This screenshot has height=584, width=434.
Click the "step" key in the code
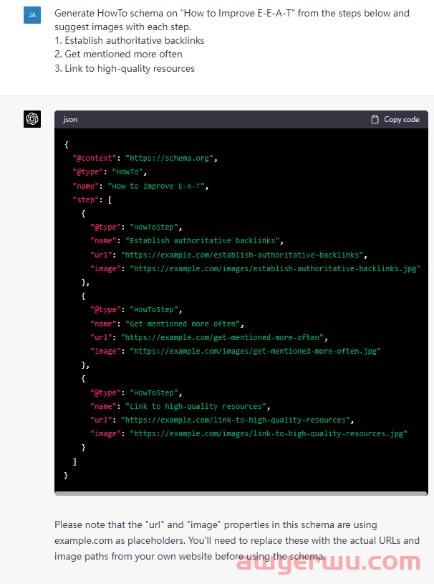85,199
